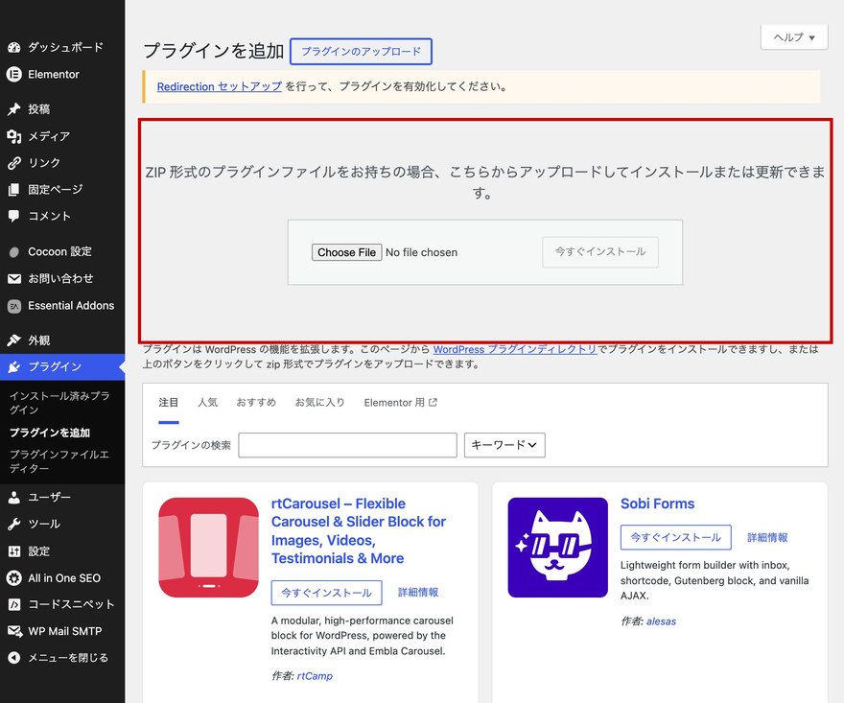Open the WordPress プラグインディレクトリ link
The image size is (844, 703).
click(515, 349)
